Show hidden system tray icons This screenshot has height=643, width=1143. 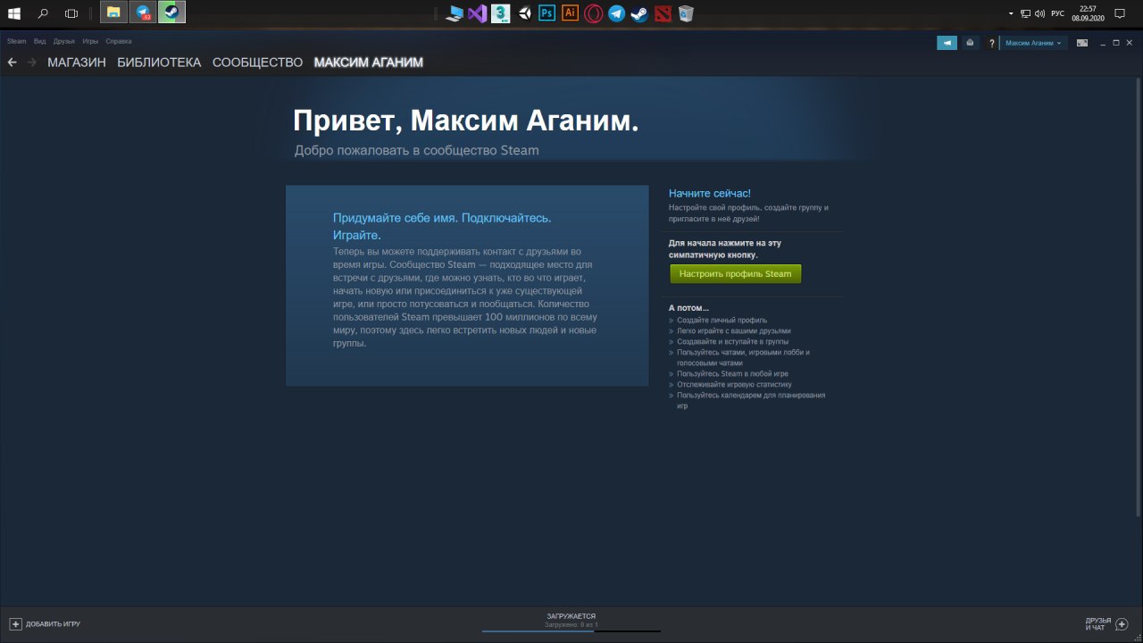click(1012, 13)
